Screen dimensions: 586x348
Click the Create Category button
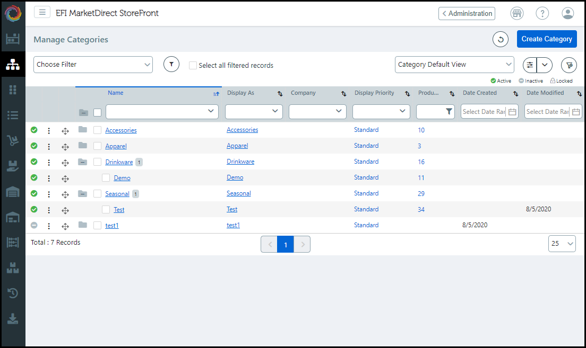547,39
